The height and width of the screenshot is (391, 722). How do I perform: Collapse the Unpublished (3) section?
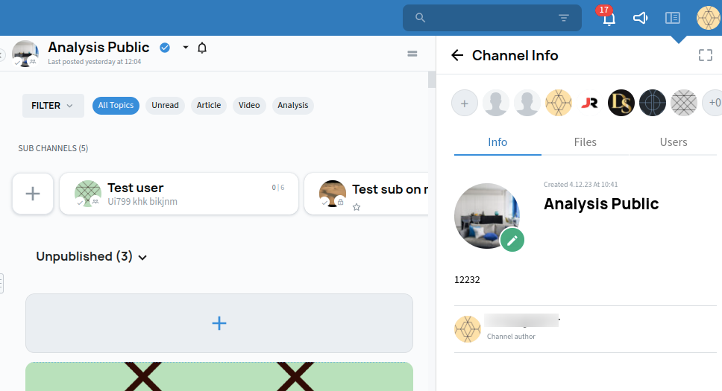142,257
